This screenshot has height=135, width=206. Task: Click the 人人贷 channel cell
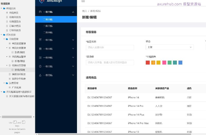[159, 106]
